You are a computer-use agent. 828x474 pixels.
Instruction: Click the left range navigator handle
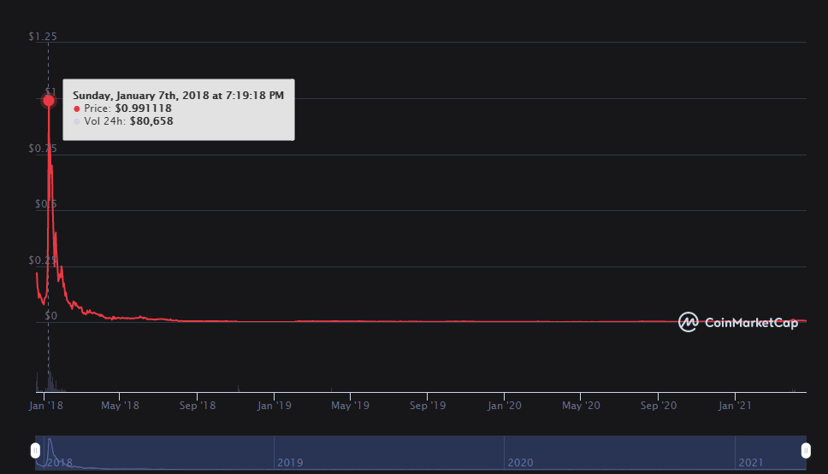coord(36,450)
